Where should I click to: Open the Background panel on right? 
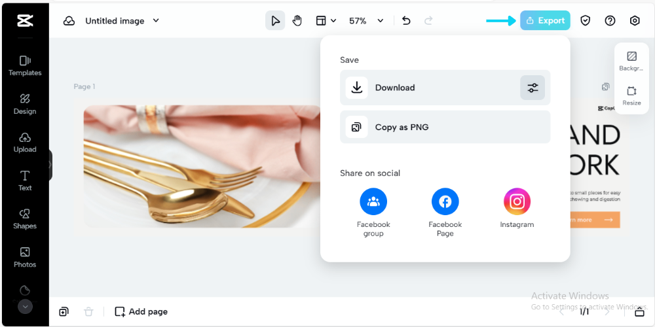tap(631, 61)
